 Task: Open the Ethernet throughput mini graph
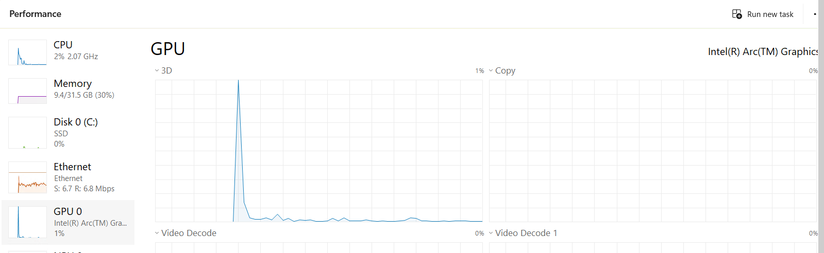pyautogui.click(x=27, y=177)
